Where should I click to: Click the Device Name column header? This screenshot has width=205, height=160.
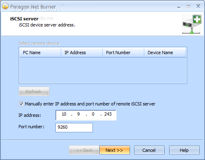point(165,53)
